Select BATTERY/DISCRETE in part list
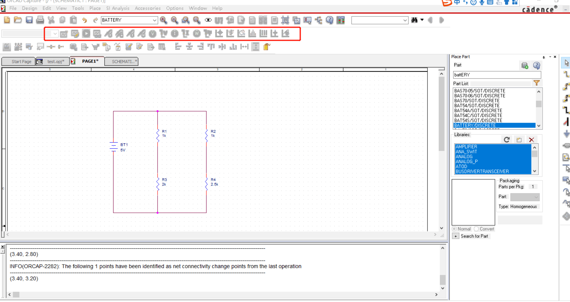 click(x=494, y=125)
